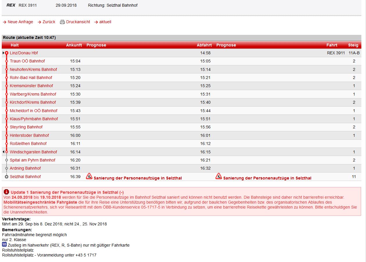Click arrival time 16:39 at Selzthal
Image resolution: width=366 pixels, height=262 pixels.
point(75,177)
